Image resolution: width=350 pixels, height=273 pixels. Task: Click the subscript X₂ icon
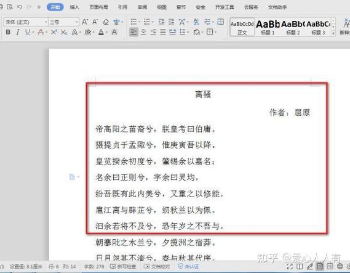64,32
